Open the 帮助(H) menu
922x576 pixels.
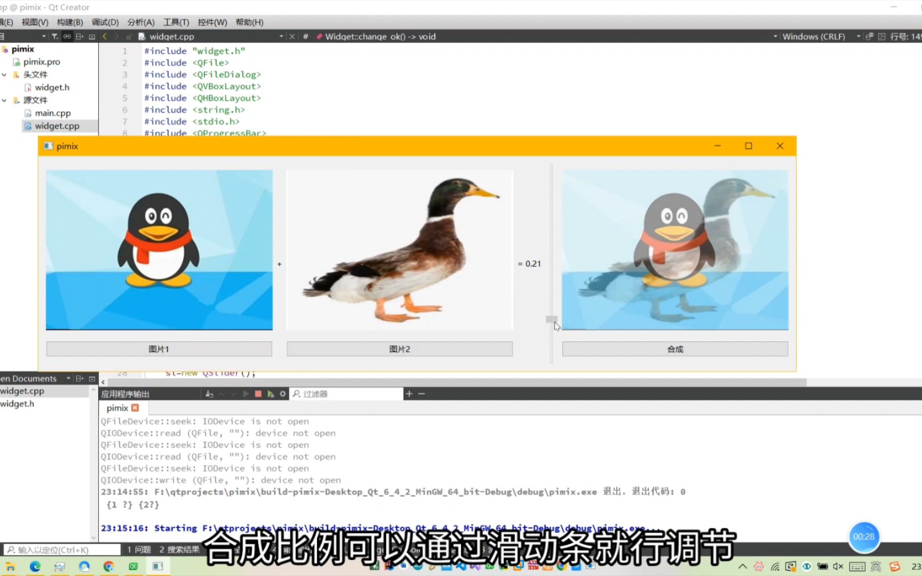tap(250, 22)
